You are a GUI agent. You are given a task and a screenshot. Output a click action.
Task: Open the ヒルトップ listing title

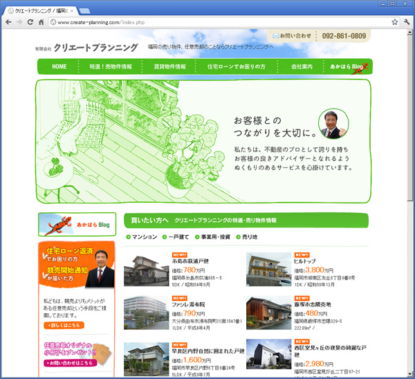point(304,261)
